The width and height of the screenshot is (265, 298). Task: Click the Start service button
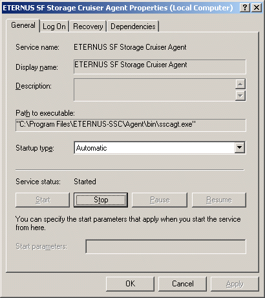point(43,200)
